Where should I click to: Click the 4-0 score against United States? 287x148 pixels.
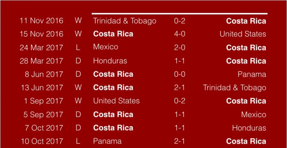point(180,34)
